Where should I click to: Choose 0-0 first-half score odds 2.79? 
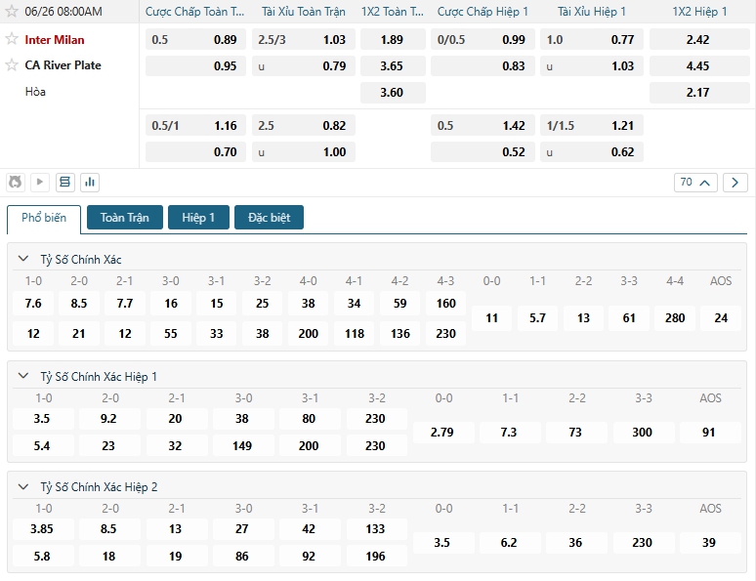(x=442, y=433)
